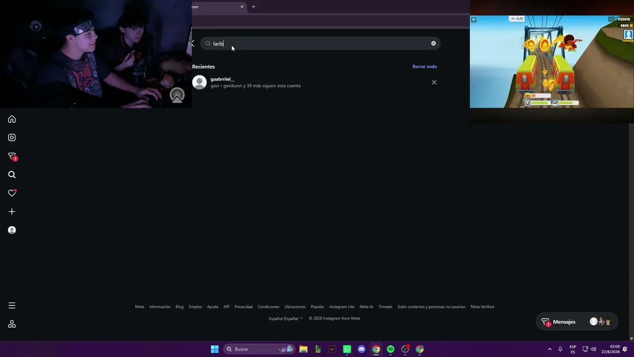Open Ayuda footer link
This screenshot has width=634, height=357.
click(212, 307)
